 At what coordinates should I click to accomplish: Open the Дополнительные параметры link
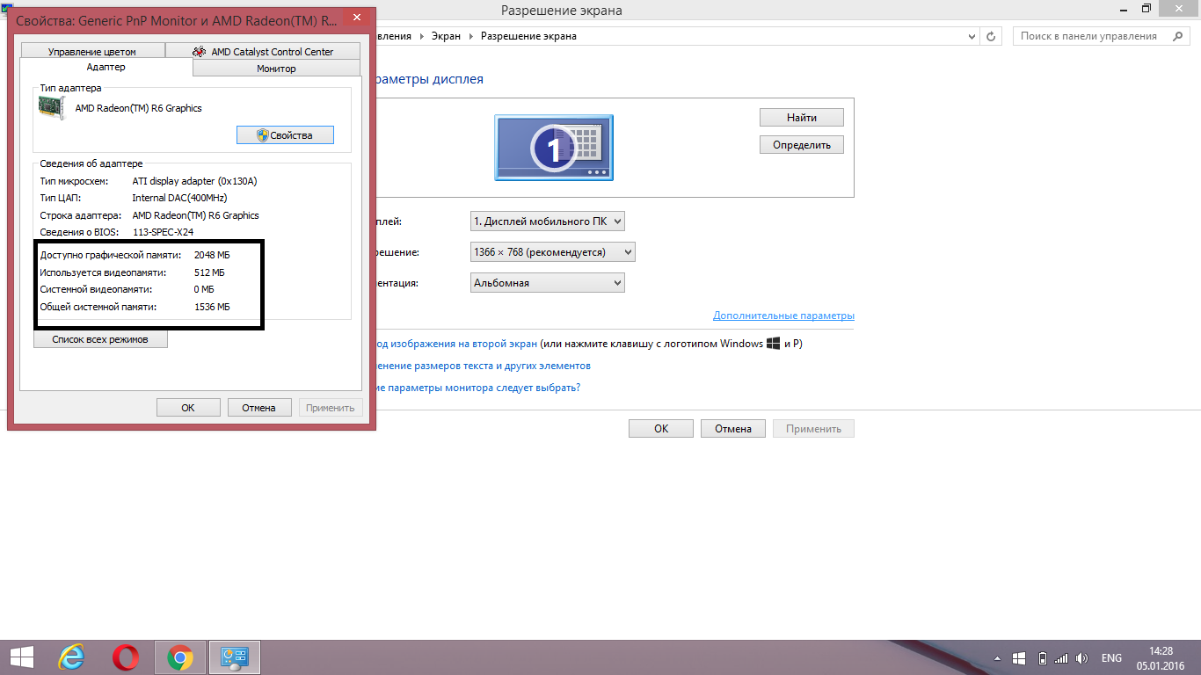(783, 316)
